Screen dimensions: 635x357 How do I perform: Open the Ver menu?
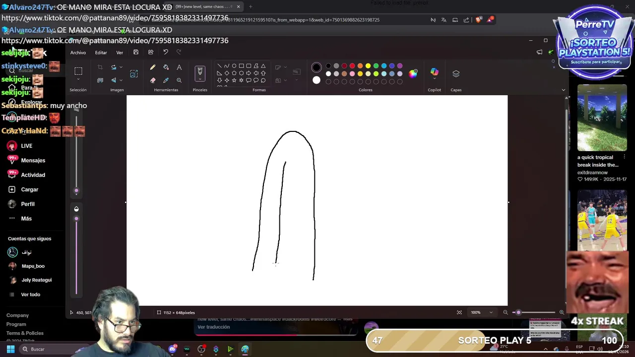[120, 53]
